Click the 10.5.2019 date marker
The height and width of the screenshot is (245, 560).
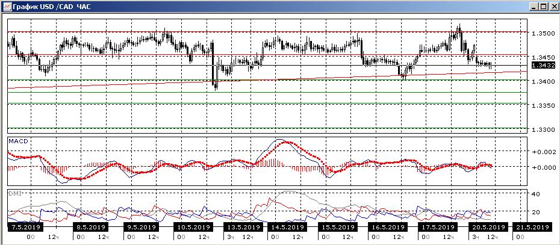coord(192,227)
